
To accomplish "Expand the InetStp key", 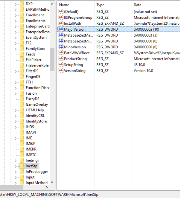I will (16, 166).
